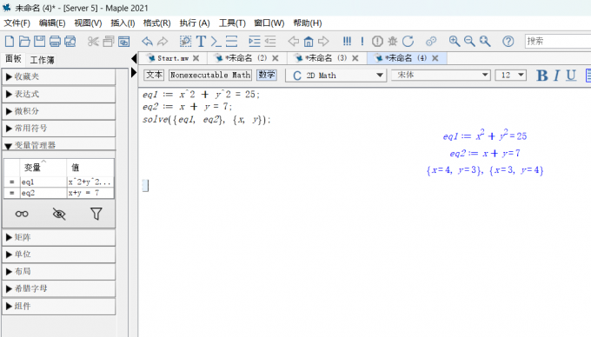The image size is (591, 337).
Task: Toggle underline formatting
Action: coord(571,76)
